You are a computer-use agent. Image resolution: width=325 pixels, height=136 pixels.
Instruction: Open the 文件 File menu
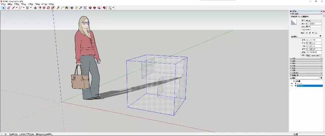pyautogui.click(x=3, y=4)
